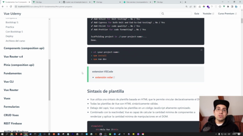This screenshot has height=136, width=243.
Task: Open the color wheel extension icon
Action: point(204,7)
